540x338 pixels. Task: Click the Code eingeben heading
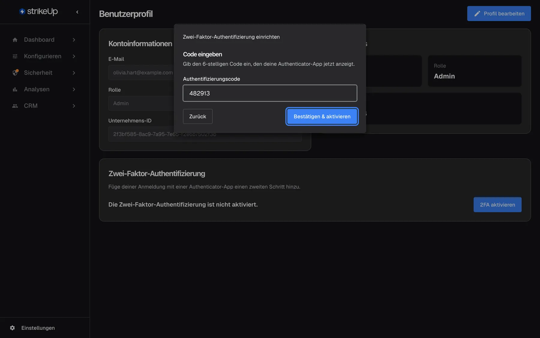202,54
